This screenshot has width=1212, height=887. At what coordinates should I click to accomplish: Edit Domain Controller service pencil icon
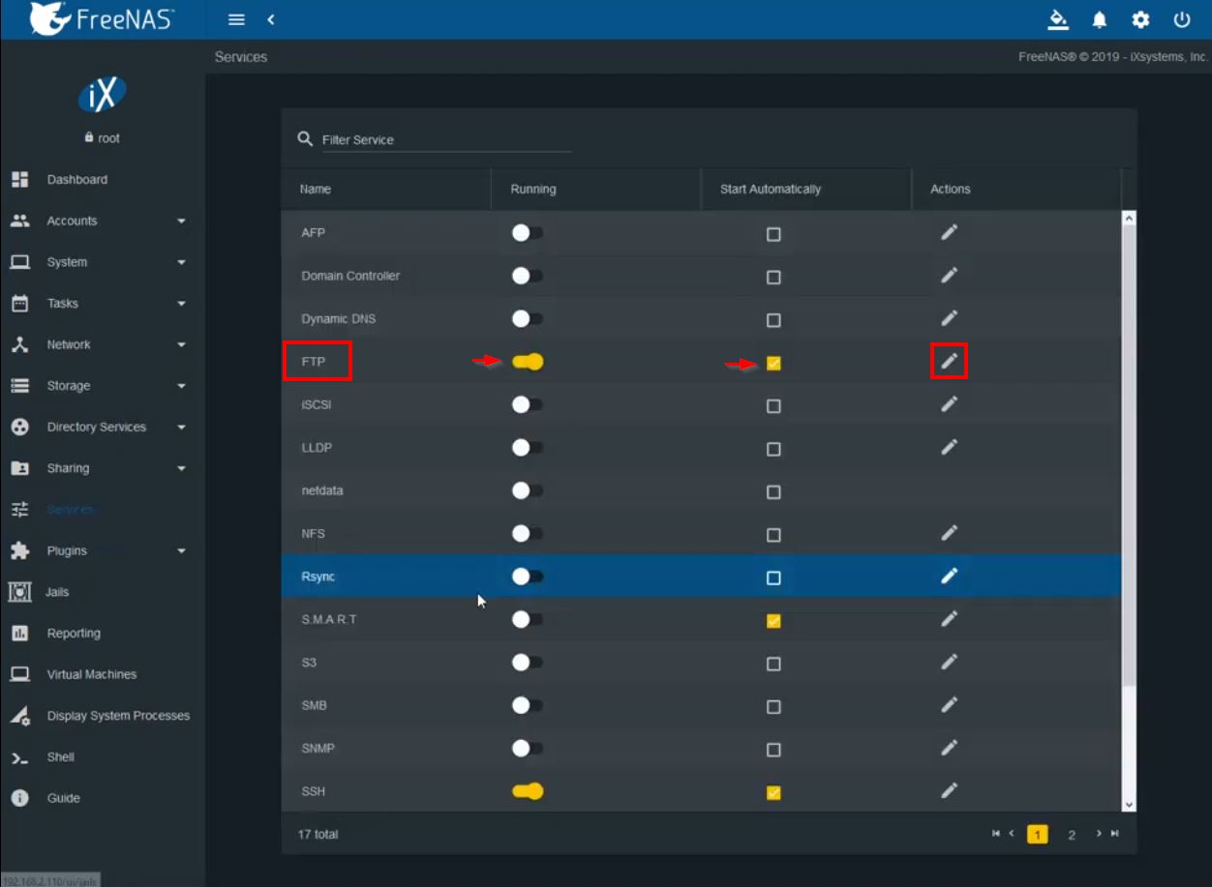point(950,275)
